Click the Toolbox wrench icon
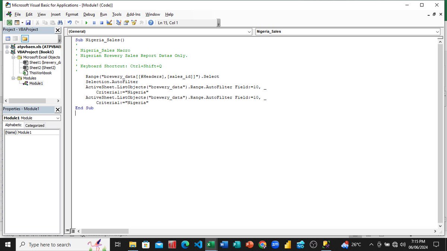Image resolution: width=447 pixels, height=251 pixels. pos(141,23)
